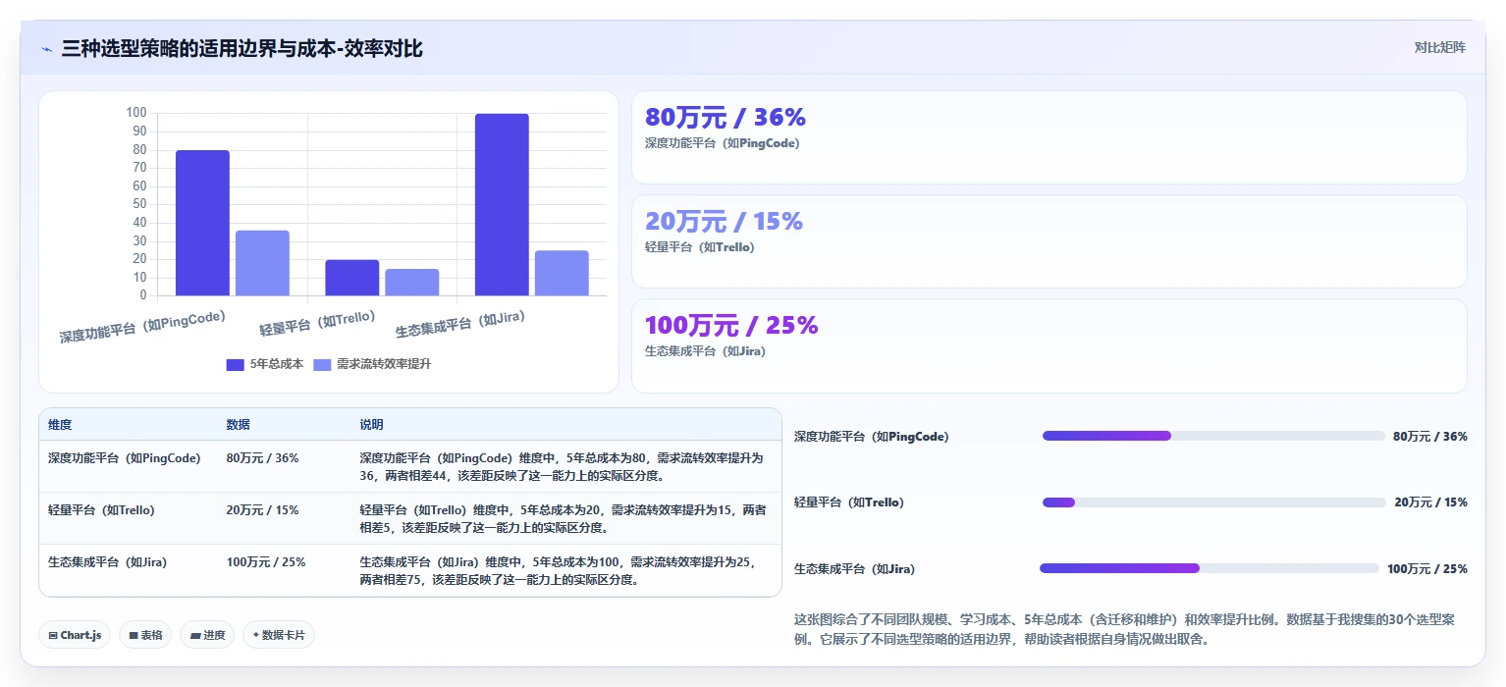Click the 说明 column header
This screenshot has height=687, width=1506.
[x=371, y=425]
